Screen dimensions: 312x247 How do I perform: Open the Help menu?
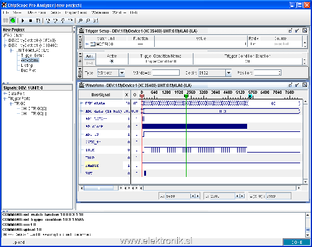(x=134, y=13)
